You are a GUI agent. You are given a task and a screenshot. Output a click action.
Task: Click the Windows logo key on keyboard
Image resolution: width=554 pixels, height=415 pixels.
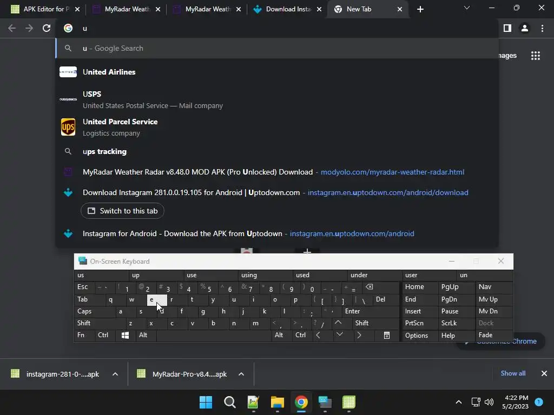point(125,335)
